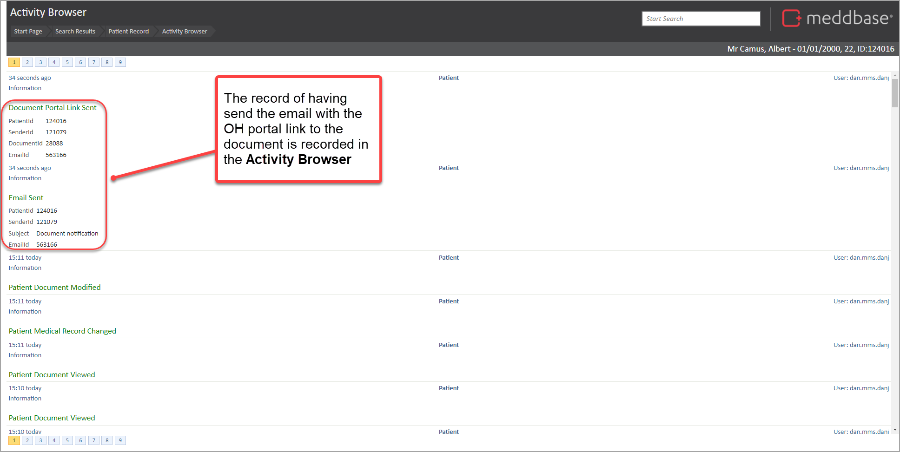Click current page 1 in top pagination
Image resolution: width=900 pixels, height=452 pixels.
(x=14, y=62)
